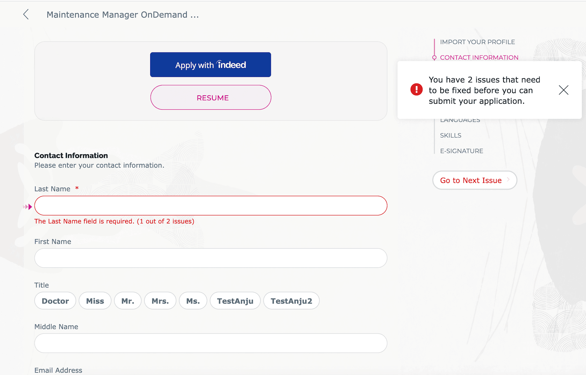586x375 pixels.
Task: Apply with Indeed button
Action: point(211,65)
